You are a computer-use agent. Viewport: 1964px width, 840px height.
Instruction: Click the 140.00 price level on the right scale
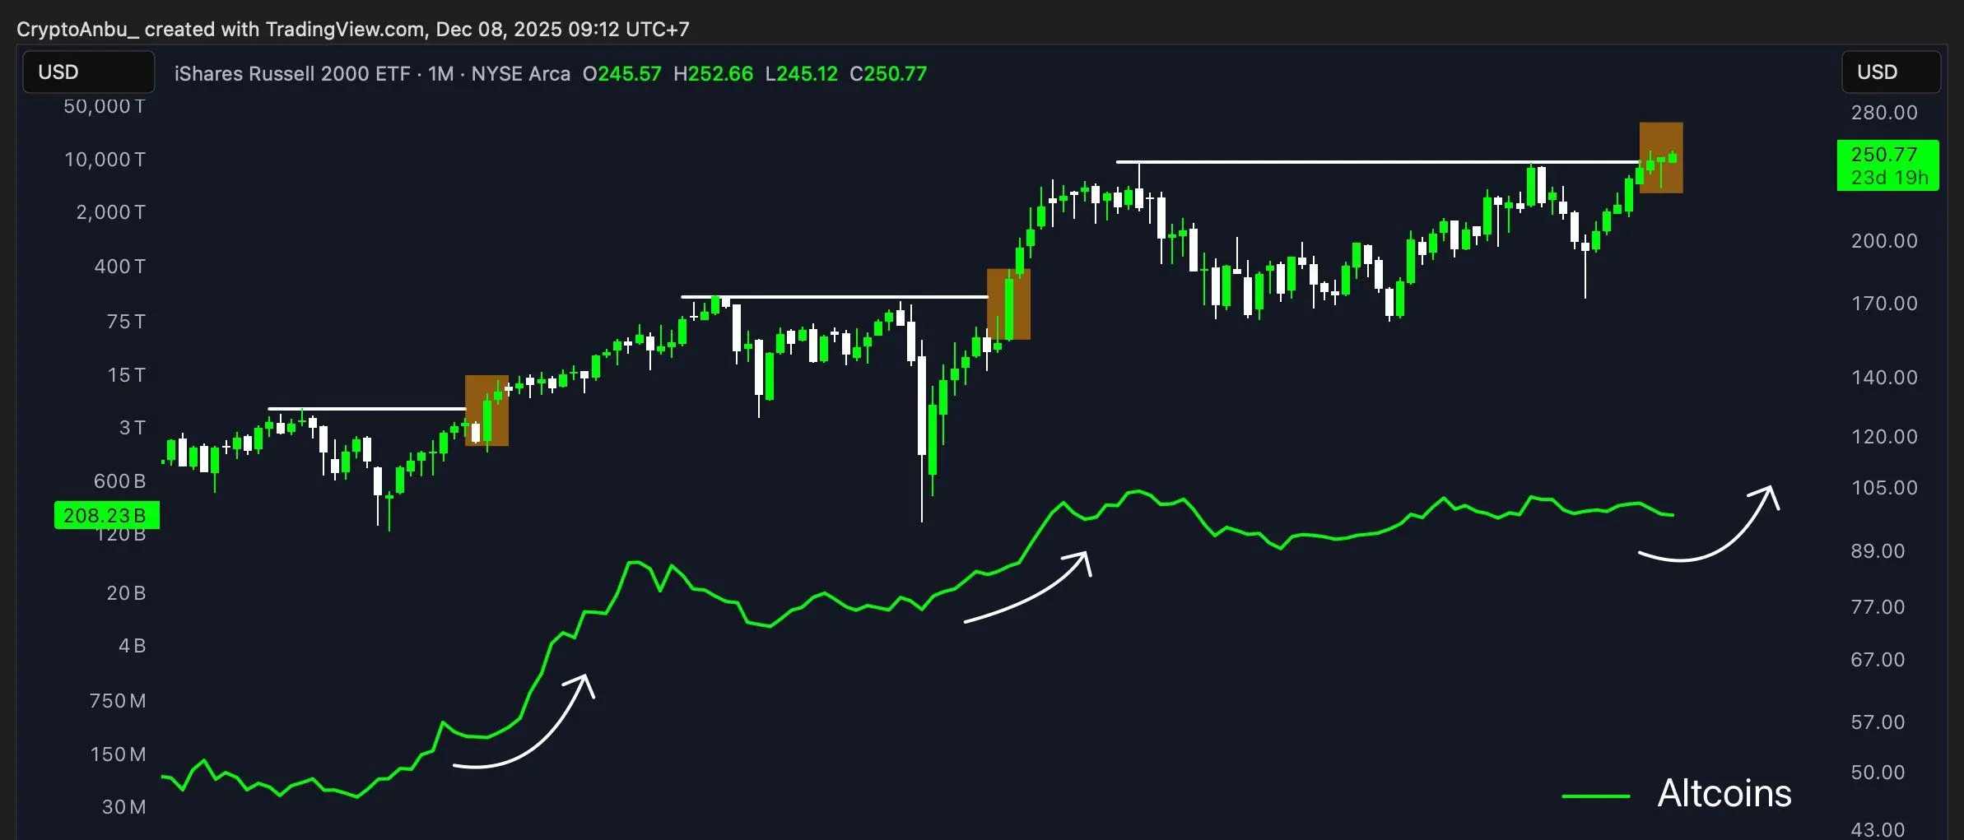[x=1884, y=378]
